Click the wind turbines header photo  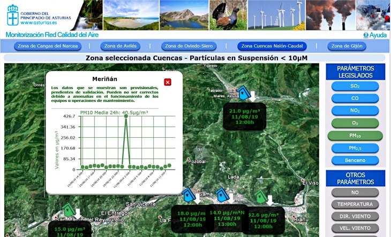[276, 15]
